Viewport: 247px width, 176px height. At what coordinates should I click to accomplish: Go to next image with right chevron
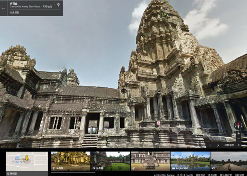click(218, 145)
